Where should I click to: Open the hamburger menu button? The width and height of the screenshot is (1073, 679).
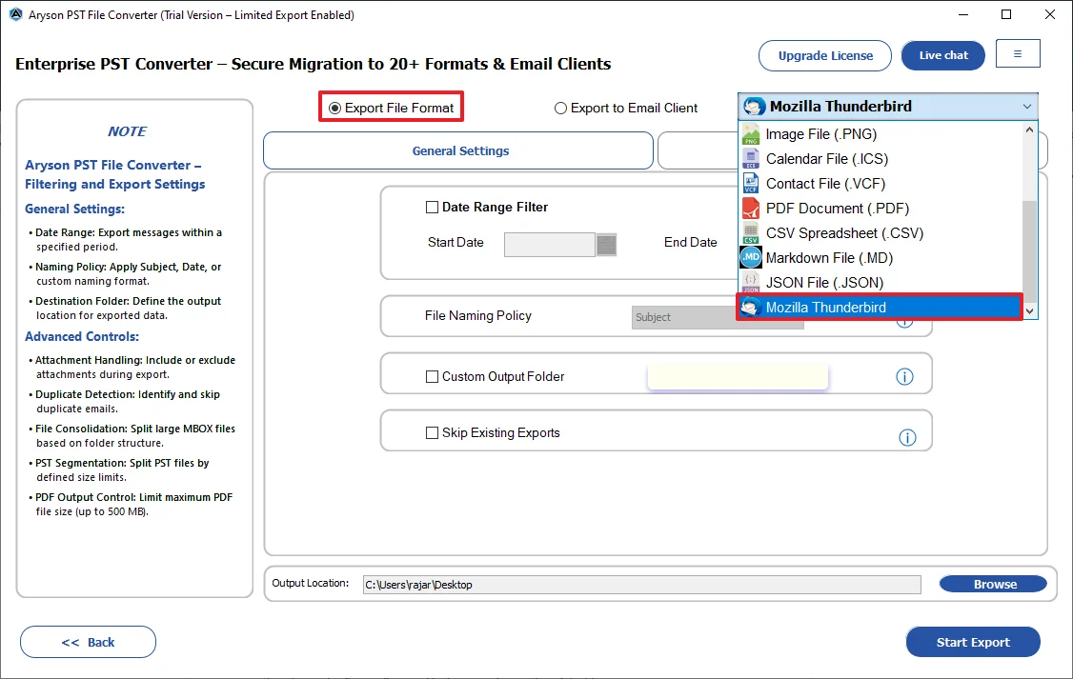[1018, 54]
